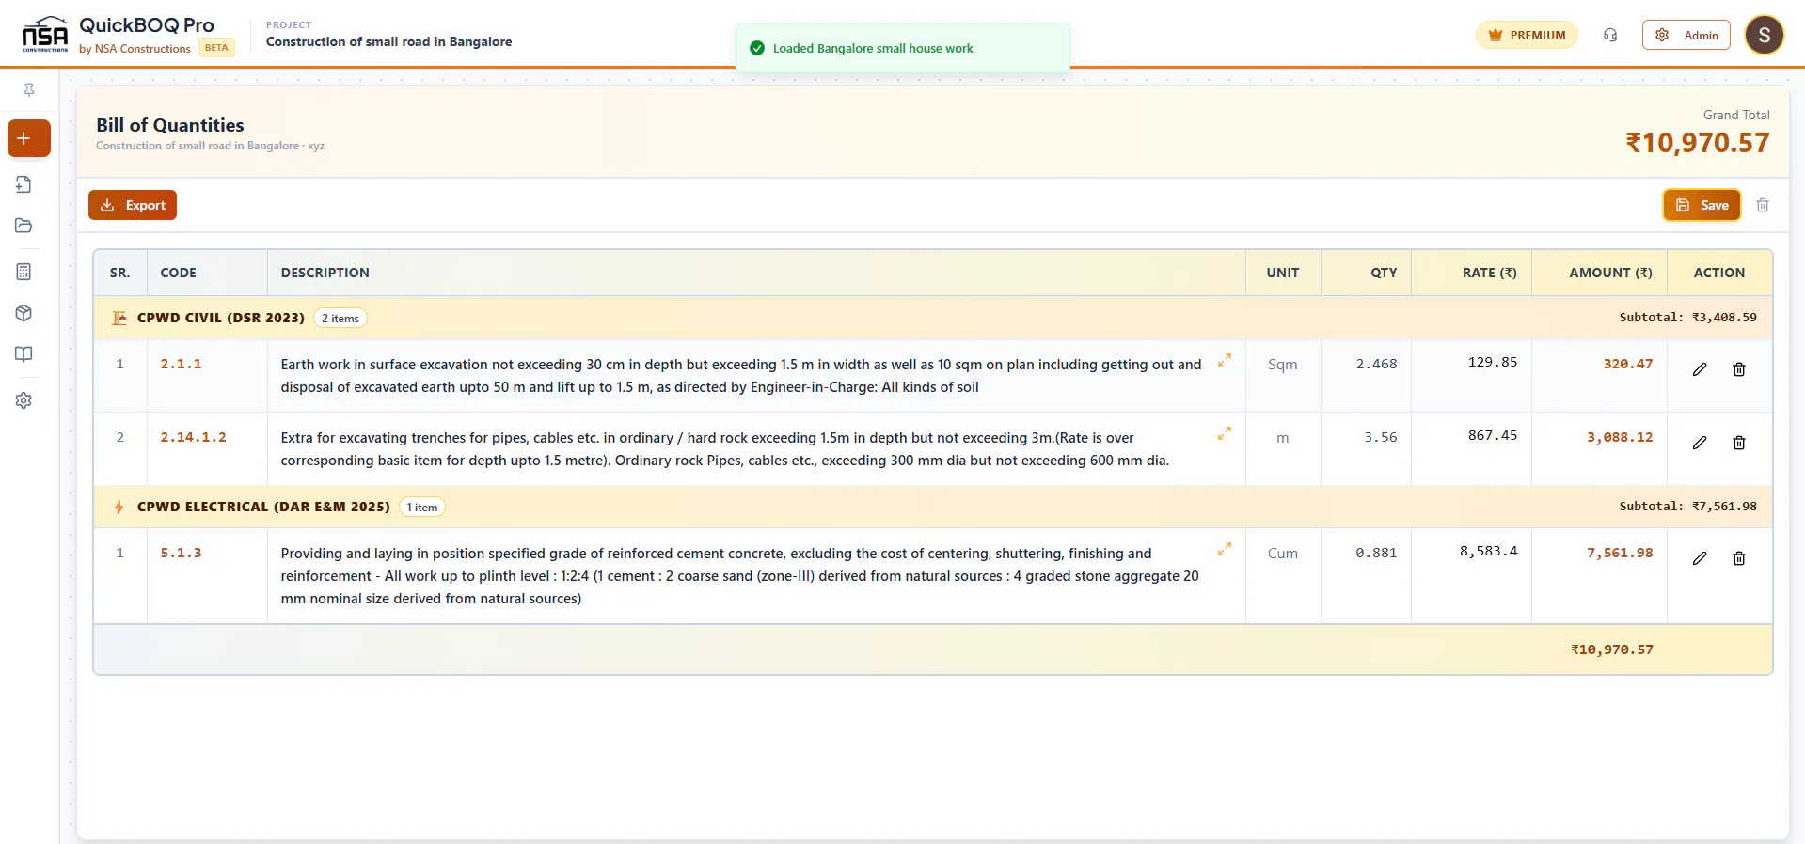Click Grand Total ₹10,970.57 in header
Screen dimensions: 1805x844
(1698, 143)
